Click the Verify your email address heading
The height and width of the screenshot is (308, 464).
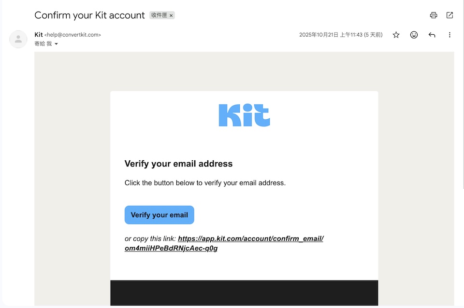point(178,164)
